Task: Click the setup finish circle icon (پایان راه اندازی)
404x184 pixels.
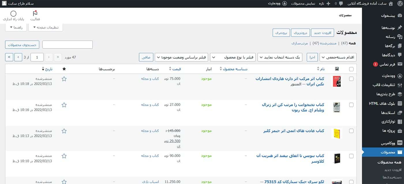Action: point(13,14)
